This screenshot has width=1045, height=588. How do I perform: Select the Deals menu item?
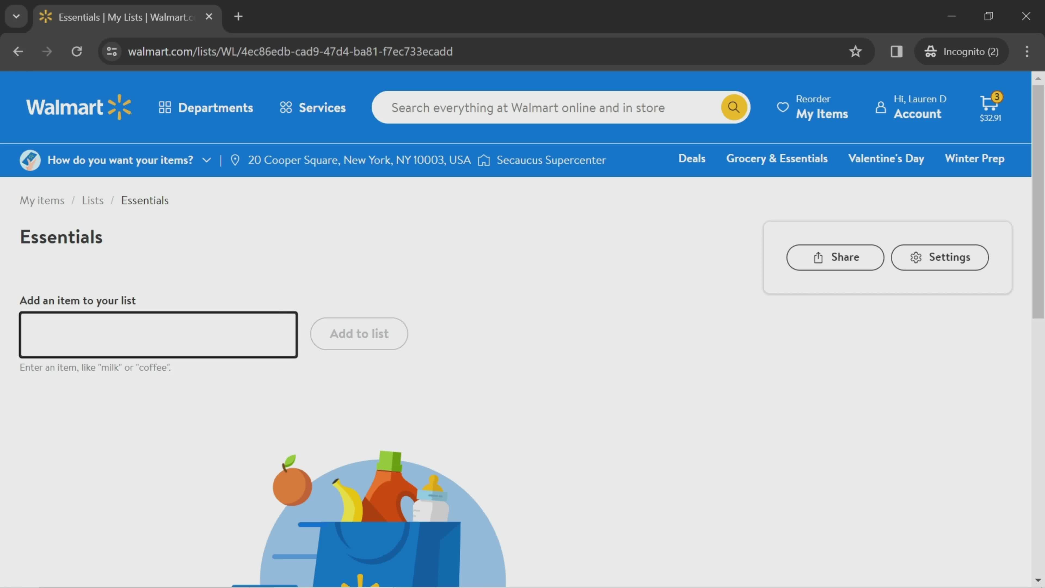691,158
